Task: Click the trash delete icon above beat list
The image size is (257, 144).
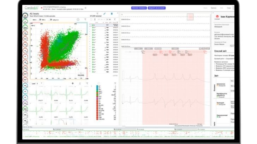Action: click(x=112, y=14)
